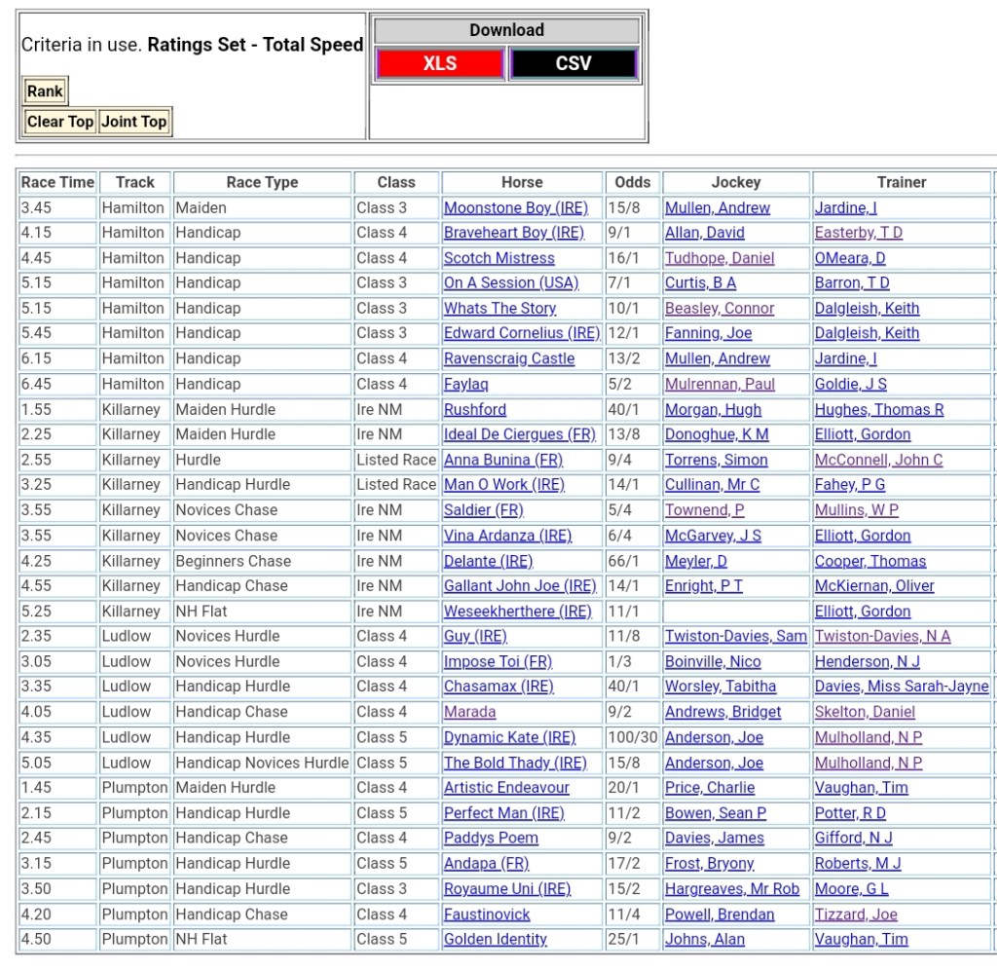Click horse Golden Identity
The height and width of the screenshot is (968, 997).
coord(496,940)
